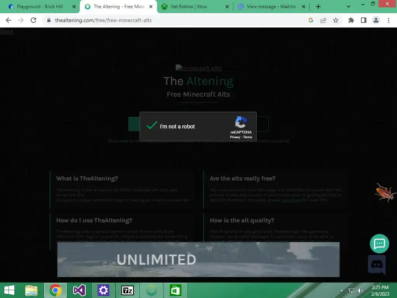Select 'How is the alt quality?' heading
397x298 pixels.
(242, 220)
